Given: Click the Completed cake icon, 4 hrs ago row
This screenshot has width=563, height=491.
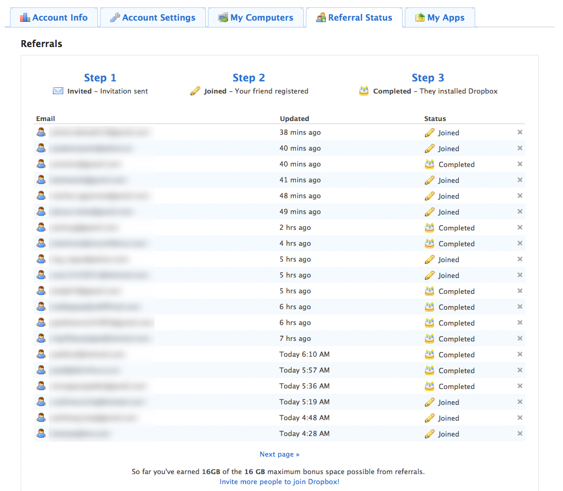Looking at the screenshot, I should point(430,243).
